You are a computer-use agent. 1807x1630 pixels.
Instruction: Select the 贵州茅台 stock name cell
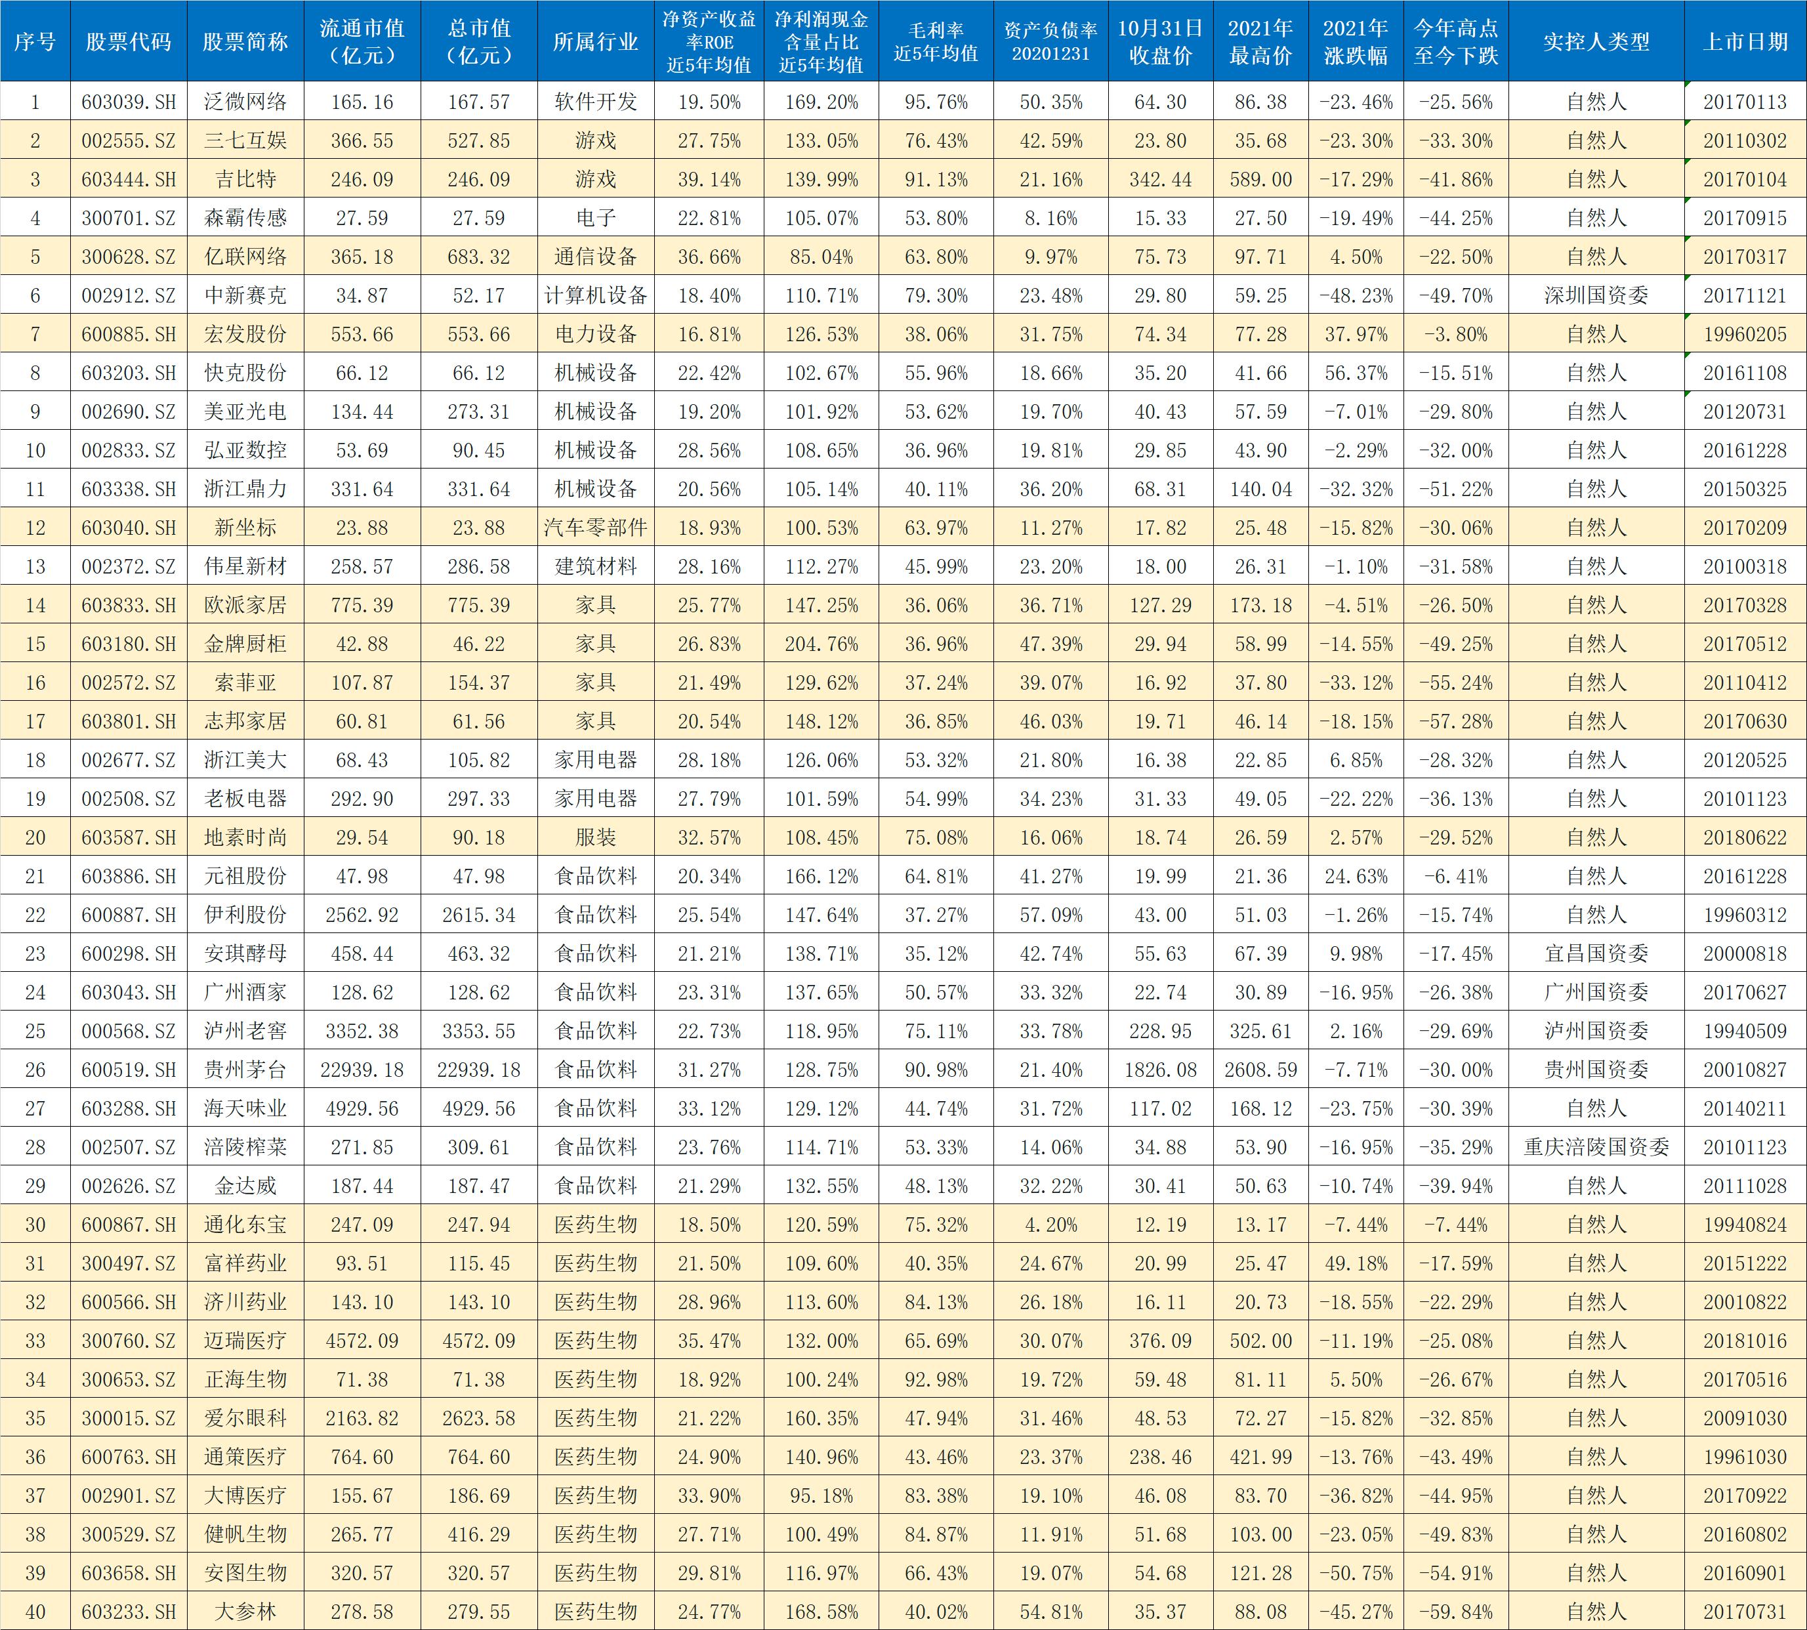[245, 1070]
